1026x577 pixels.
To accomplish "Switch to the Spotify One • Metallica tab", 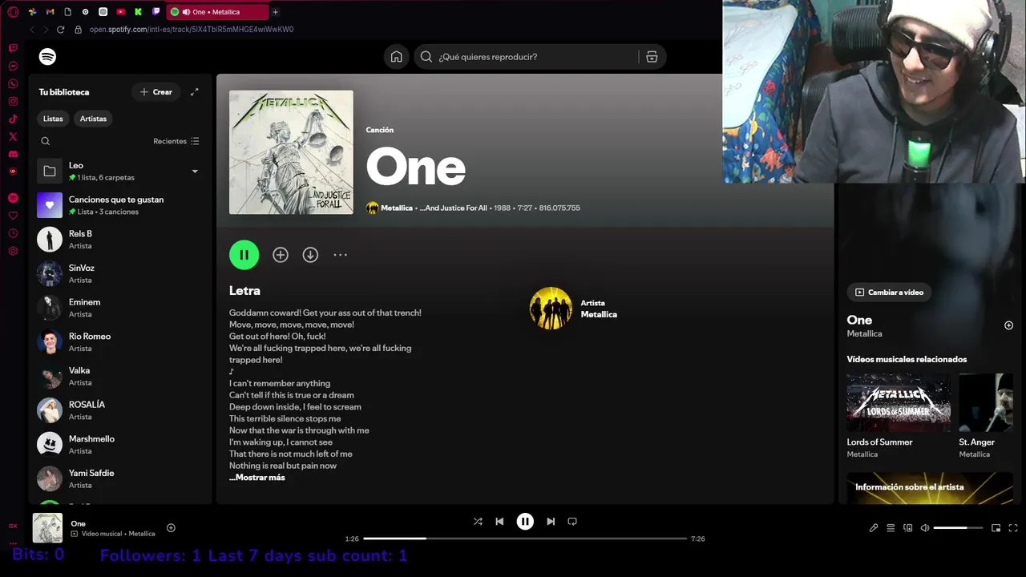I will [217, 12].
